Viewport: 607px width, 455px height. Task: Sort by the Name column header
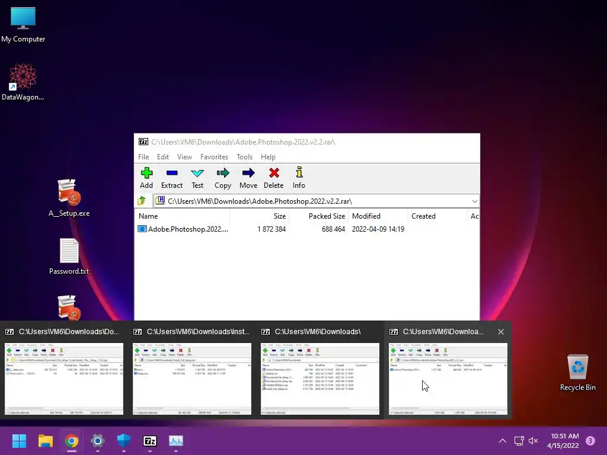point(182,216)
